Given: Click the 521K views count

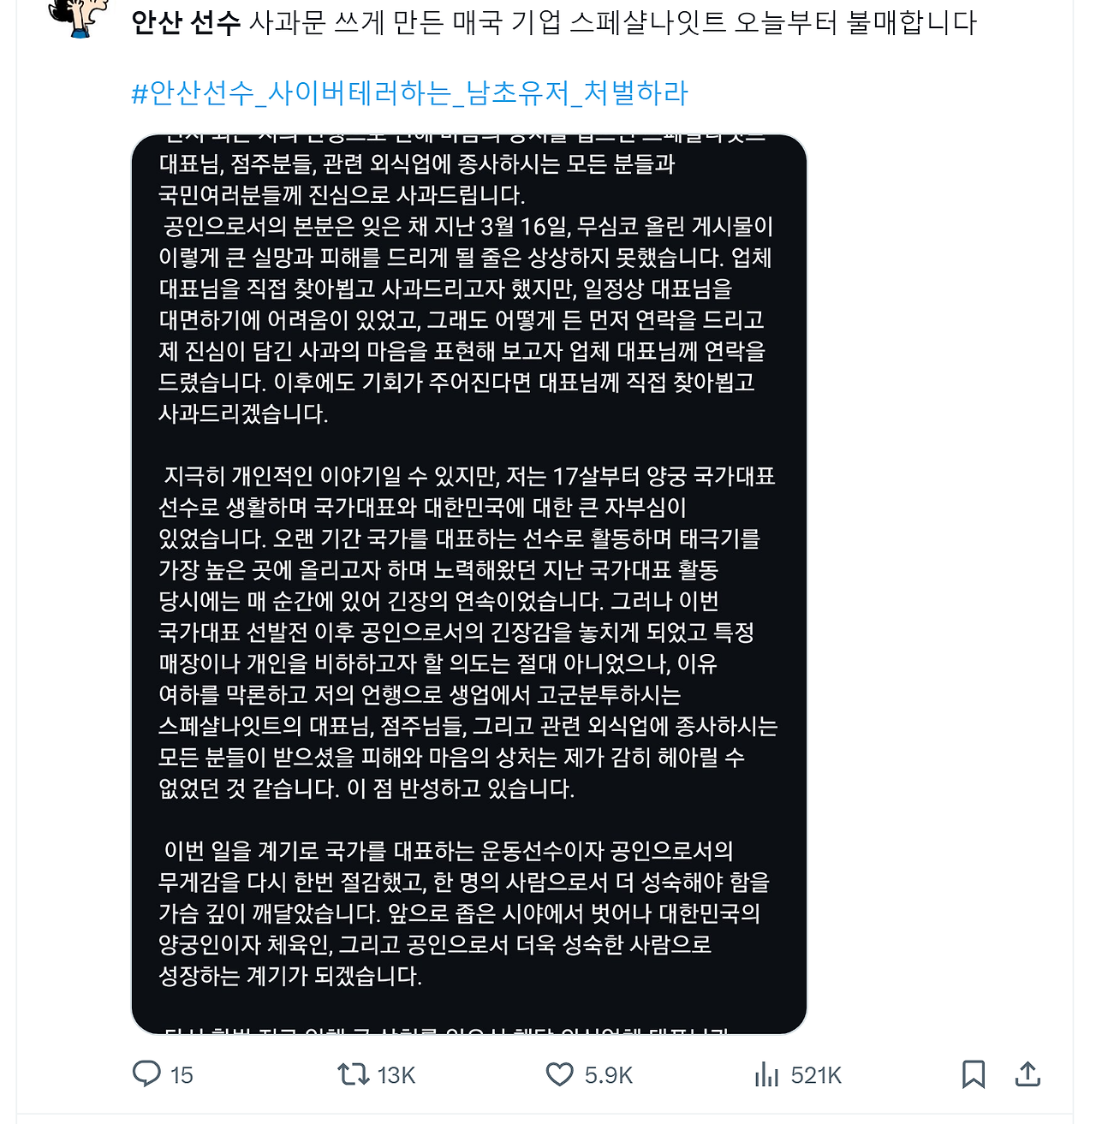Looking at the screenshot, I should click(816, 1075).
